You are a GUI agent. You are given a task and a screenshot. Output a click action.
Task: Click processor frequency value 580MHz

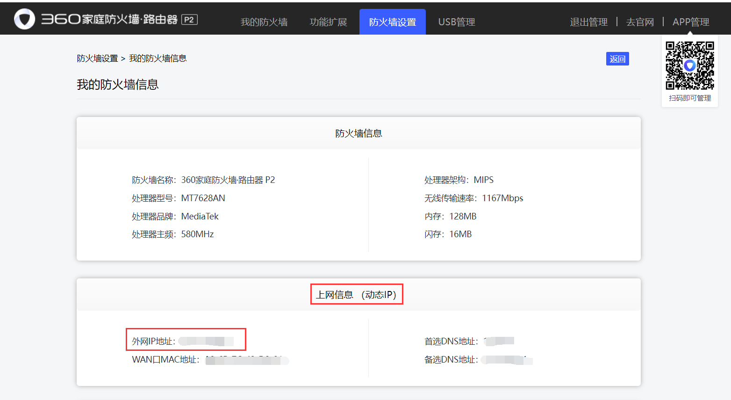(197, 234)
